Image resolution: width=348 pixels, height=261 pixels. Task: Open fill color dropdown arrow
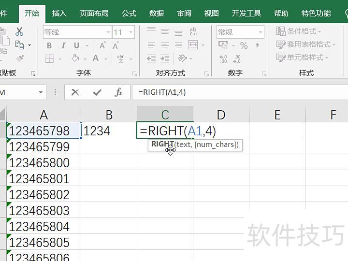pyautogui.click(x=85, y=59)
